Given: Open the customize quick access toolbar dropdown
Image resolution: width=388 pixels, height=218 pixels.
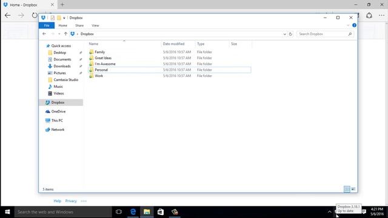Looking at the screenshot, I should (x=64, y=18).
